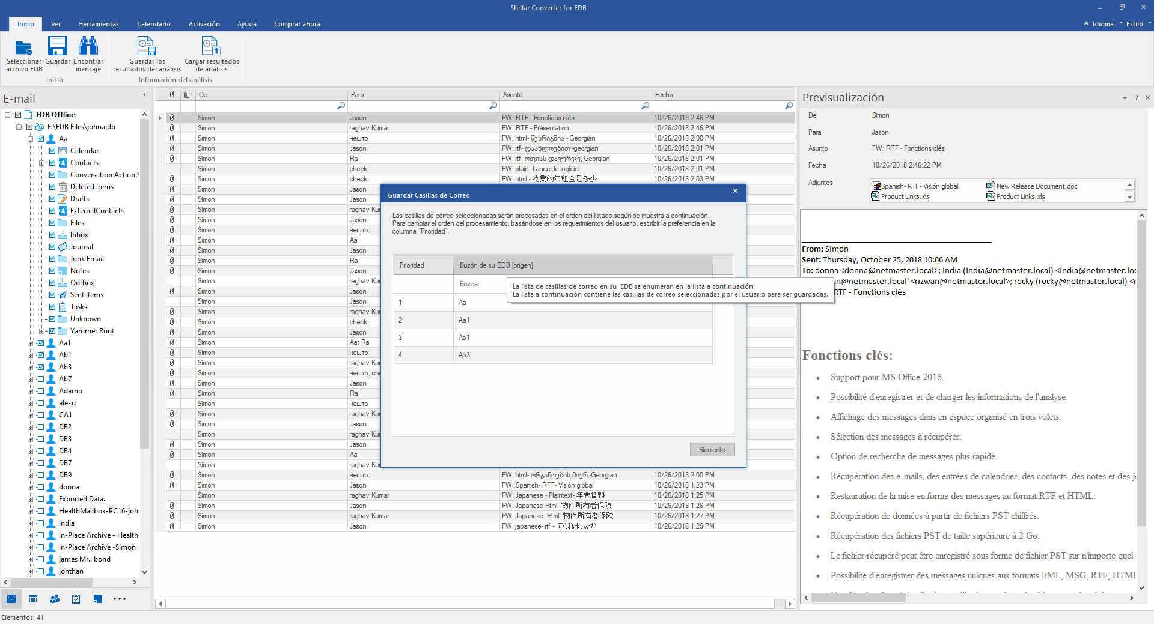The width and height of the screenshot is (1154, 624).
Task: Click Buscar field in mailbox dialog
Action: click(481, 284)
